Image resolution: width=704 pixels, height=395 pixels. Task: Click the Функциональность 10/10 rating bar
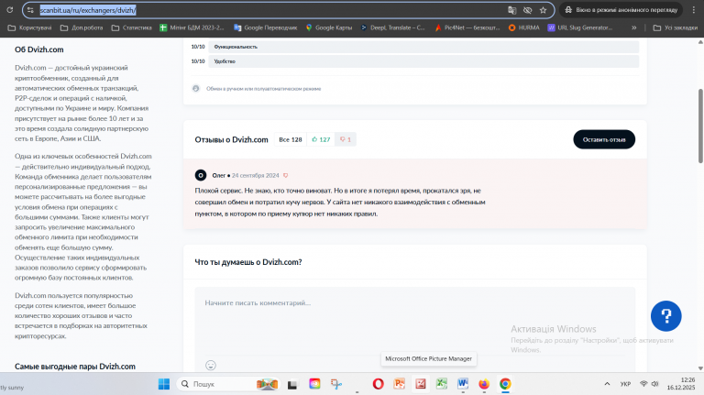[x=423, y=47]
